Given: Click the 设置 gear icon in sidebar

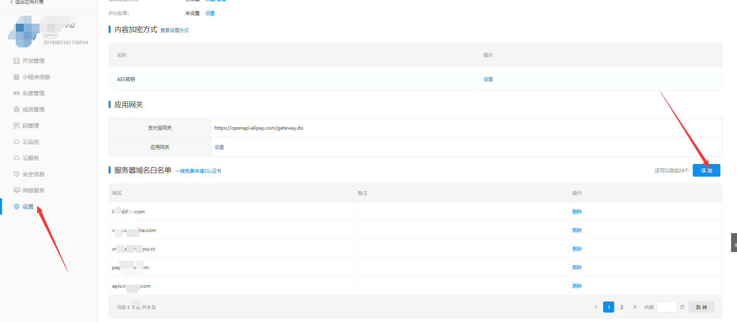Looking at the screenshot, I should [x=17, y=207].
